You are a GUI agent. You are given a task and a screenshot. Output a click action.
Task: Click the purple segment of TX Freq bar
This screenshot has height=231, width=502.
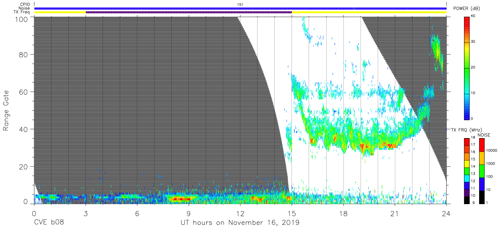tap(189, 12)
